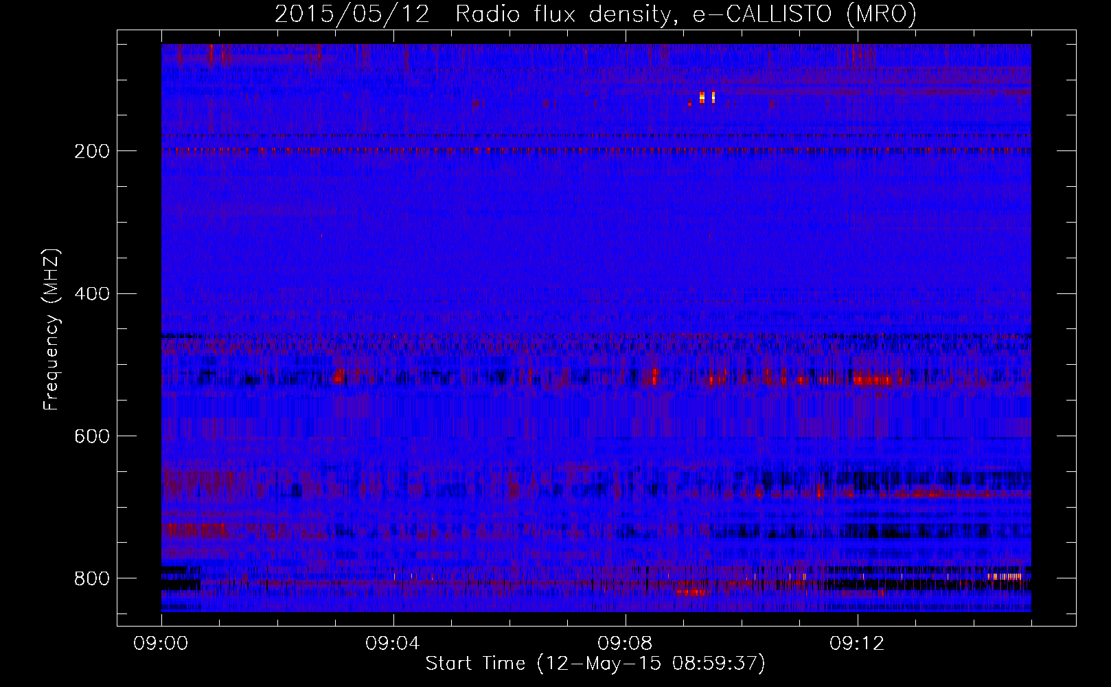Click the '600' frequency tick label
1111x687 pixels.
(x=92, y=436)
